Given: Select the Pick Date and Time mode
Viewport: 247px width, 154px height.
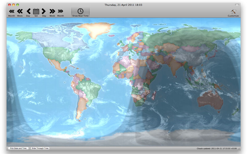Looking at the screenshot, I should click(x=18, y=148).
